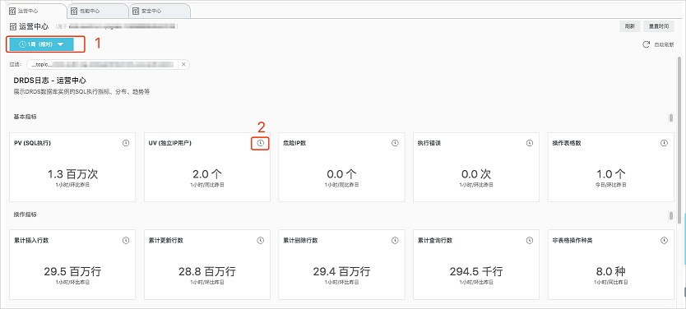The width and height of the screenshot is (686, 309).
Task: Click the 累计删除行数 card title
Action: [300, 241]
